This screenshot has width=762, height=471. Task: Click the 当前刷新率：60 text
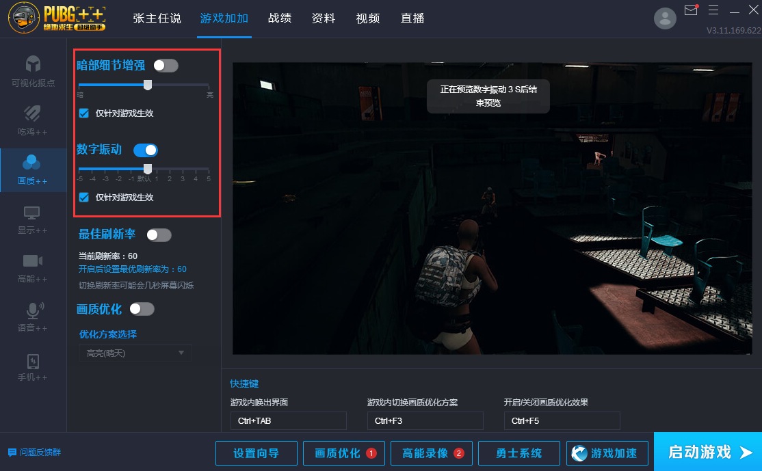pos(108,256)
